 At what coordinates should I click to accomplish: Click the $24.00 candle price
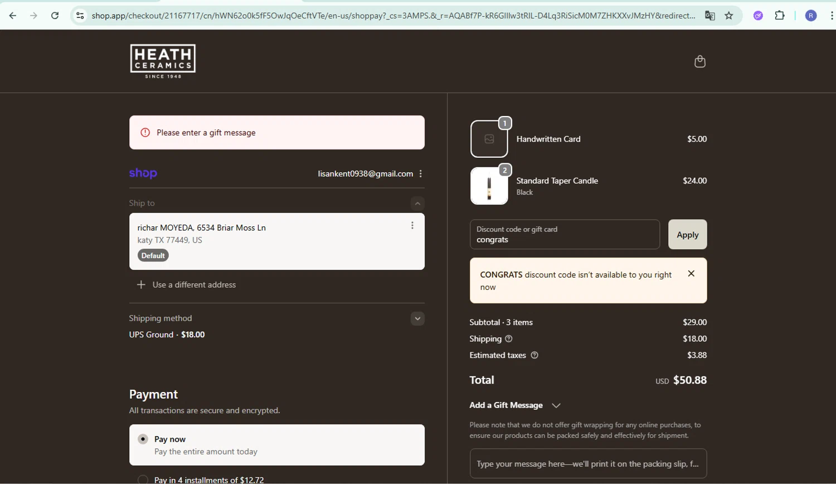(x=694, y=181)
